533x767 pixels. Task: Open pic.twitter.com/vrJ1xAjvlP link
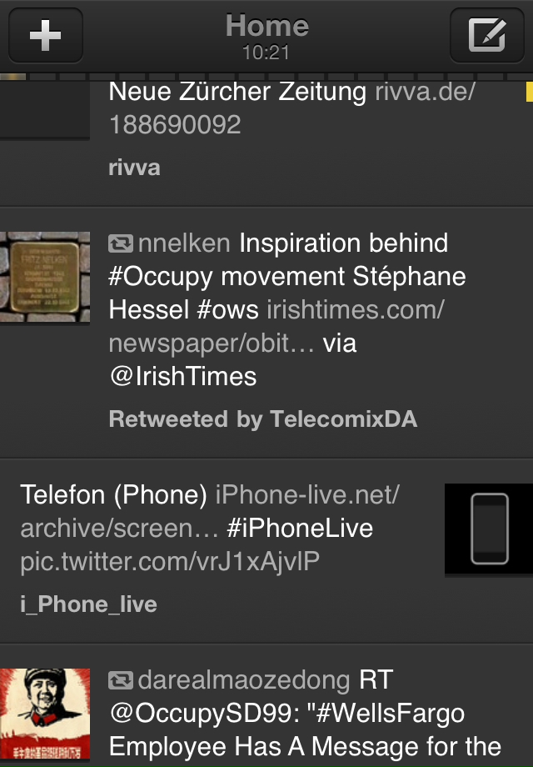point(170,562)
